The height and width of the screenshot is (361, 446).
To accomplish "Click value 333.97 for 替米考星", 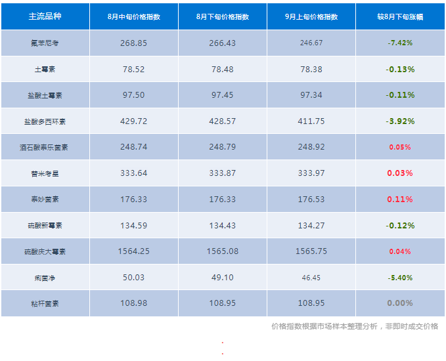I will (311, 173).
